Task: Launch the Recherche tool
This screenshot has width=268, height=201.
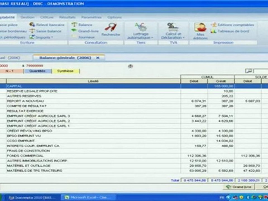Action: [111, 29]
